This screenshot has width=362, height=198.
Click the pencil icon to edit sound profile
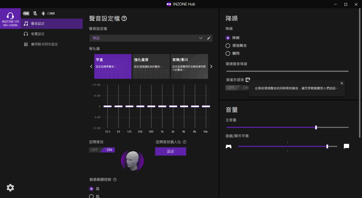pos(209,38)
